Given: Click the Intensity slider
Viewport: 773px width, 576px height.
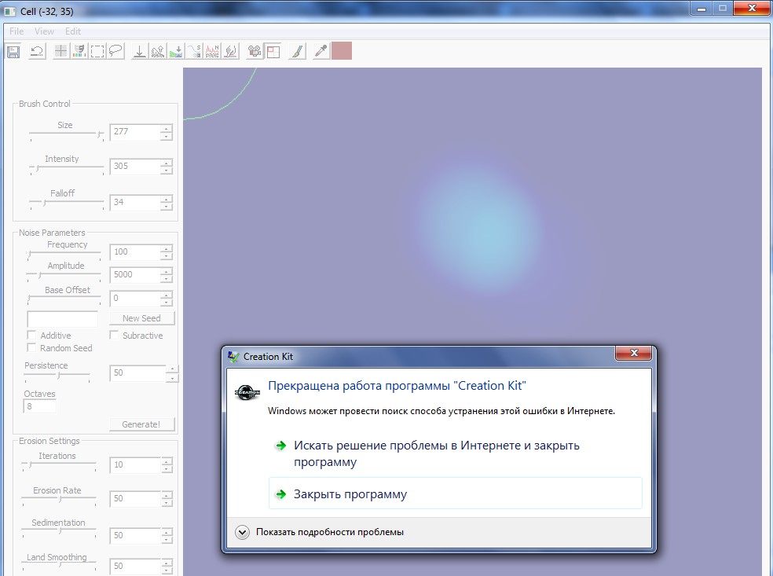Looking at the screenshot, I should (67, 169).
